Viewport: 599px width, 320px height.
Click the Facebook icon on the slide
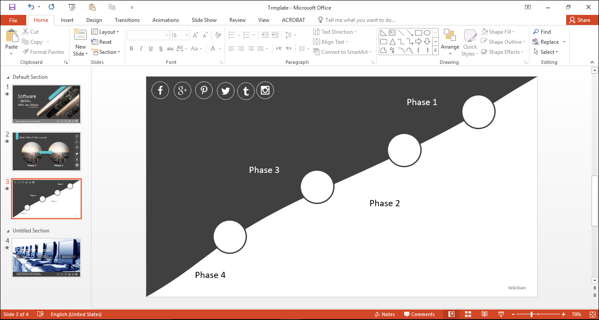[x=160, y=91]
